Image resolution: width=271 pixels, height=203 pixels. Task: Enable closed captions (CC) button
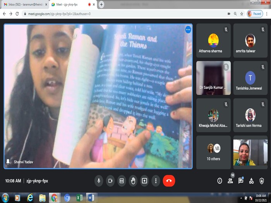click(x=122, y=181)
